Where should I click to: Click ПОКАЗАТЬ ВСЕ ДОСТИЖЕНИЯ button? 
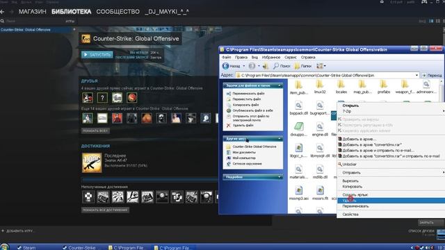(105, 210)
